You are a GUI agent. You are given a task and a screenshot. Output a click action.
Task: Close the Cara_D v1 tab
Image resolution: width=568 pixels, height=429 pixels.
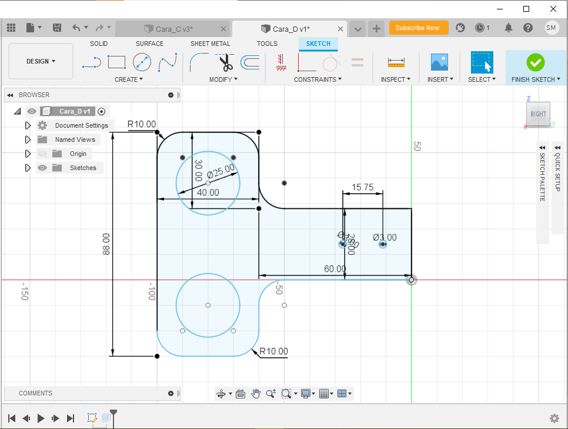[340, 29]
